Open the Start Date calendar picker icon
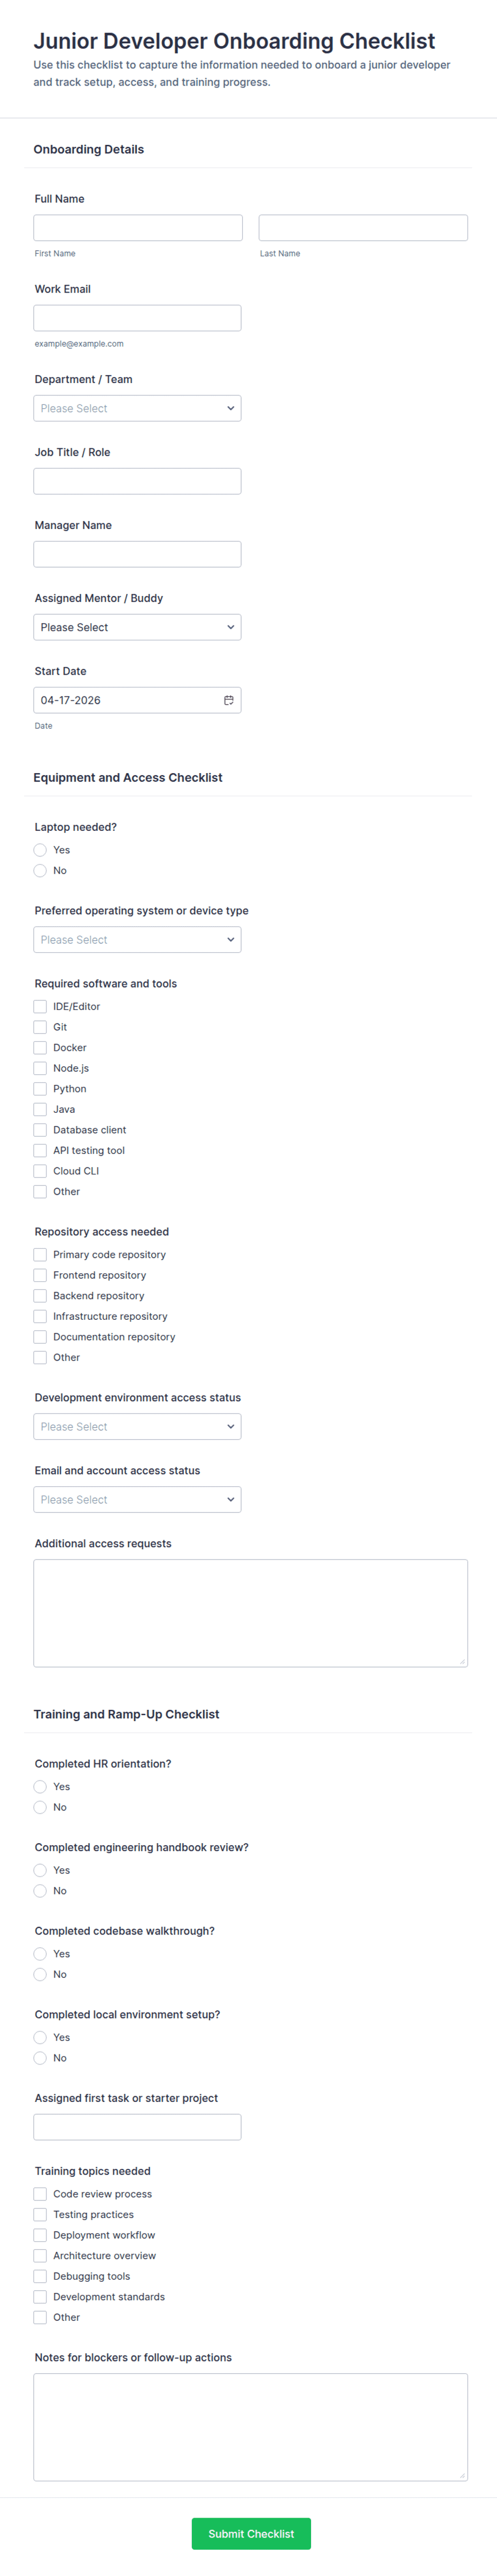497x2576 pixels. [x=229, y=700]
